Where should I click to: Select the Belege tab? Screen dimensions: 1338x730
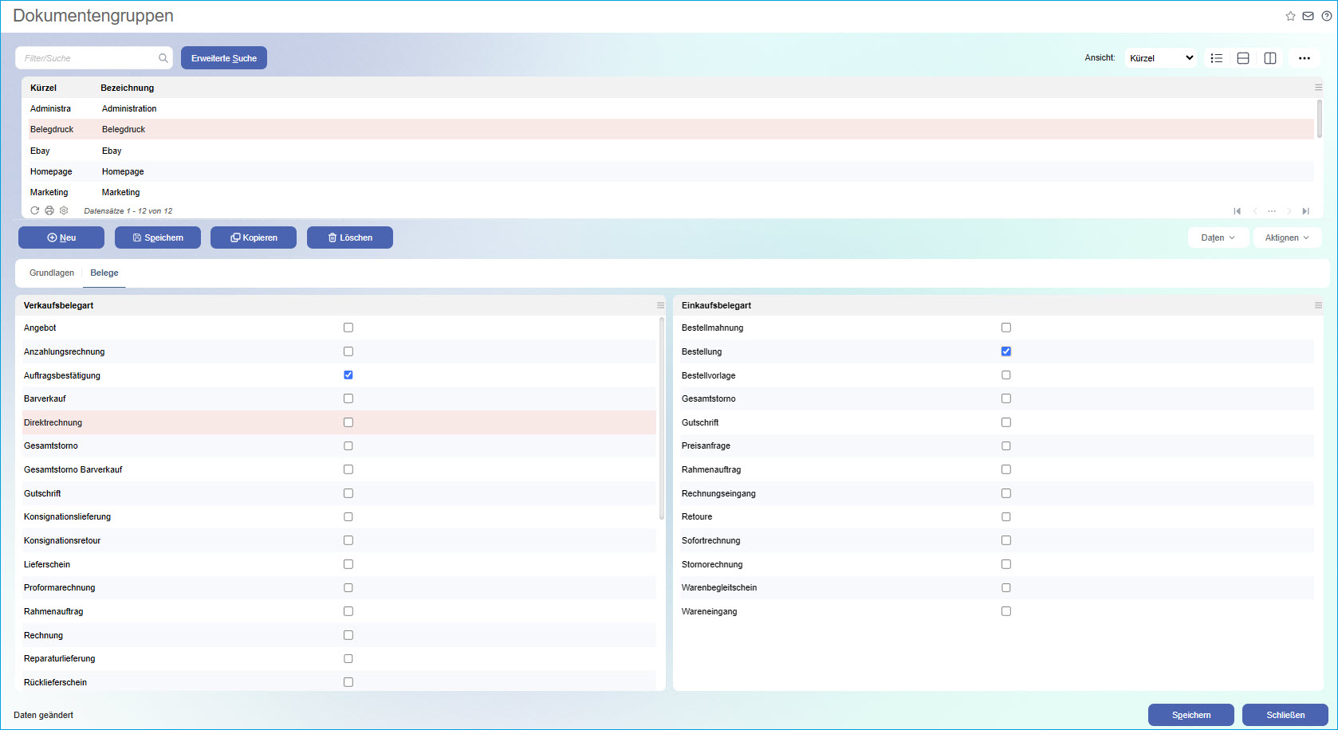tap(104, 273)
